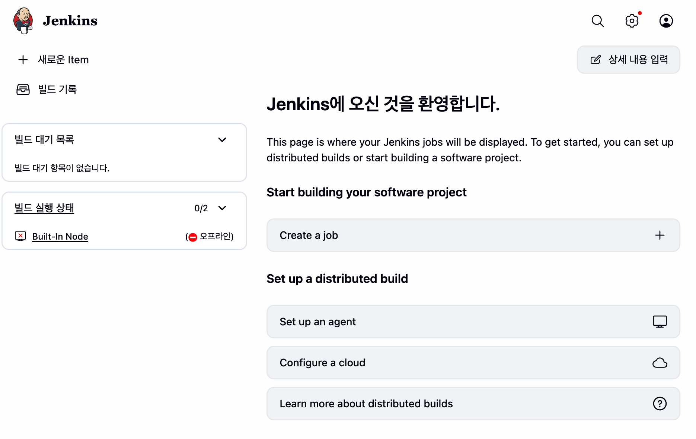Collapse the 빌드 실행 상태 panel chevron
The image size is (696, 439).
222,208
